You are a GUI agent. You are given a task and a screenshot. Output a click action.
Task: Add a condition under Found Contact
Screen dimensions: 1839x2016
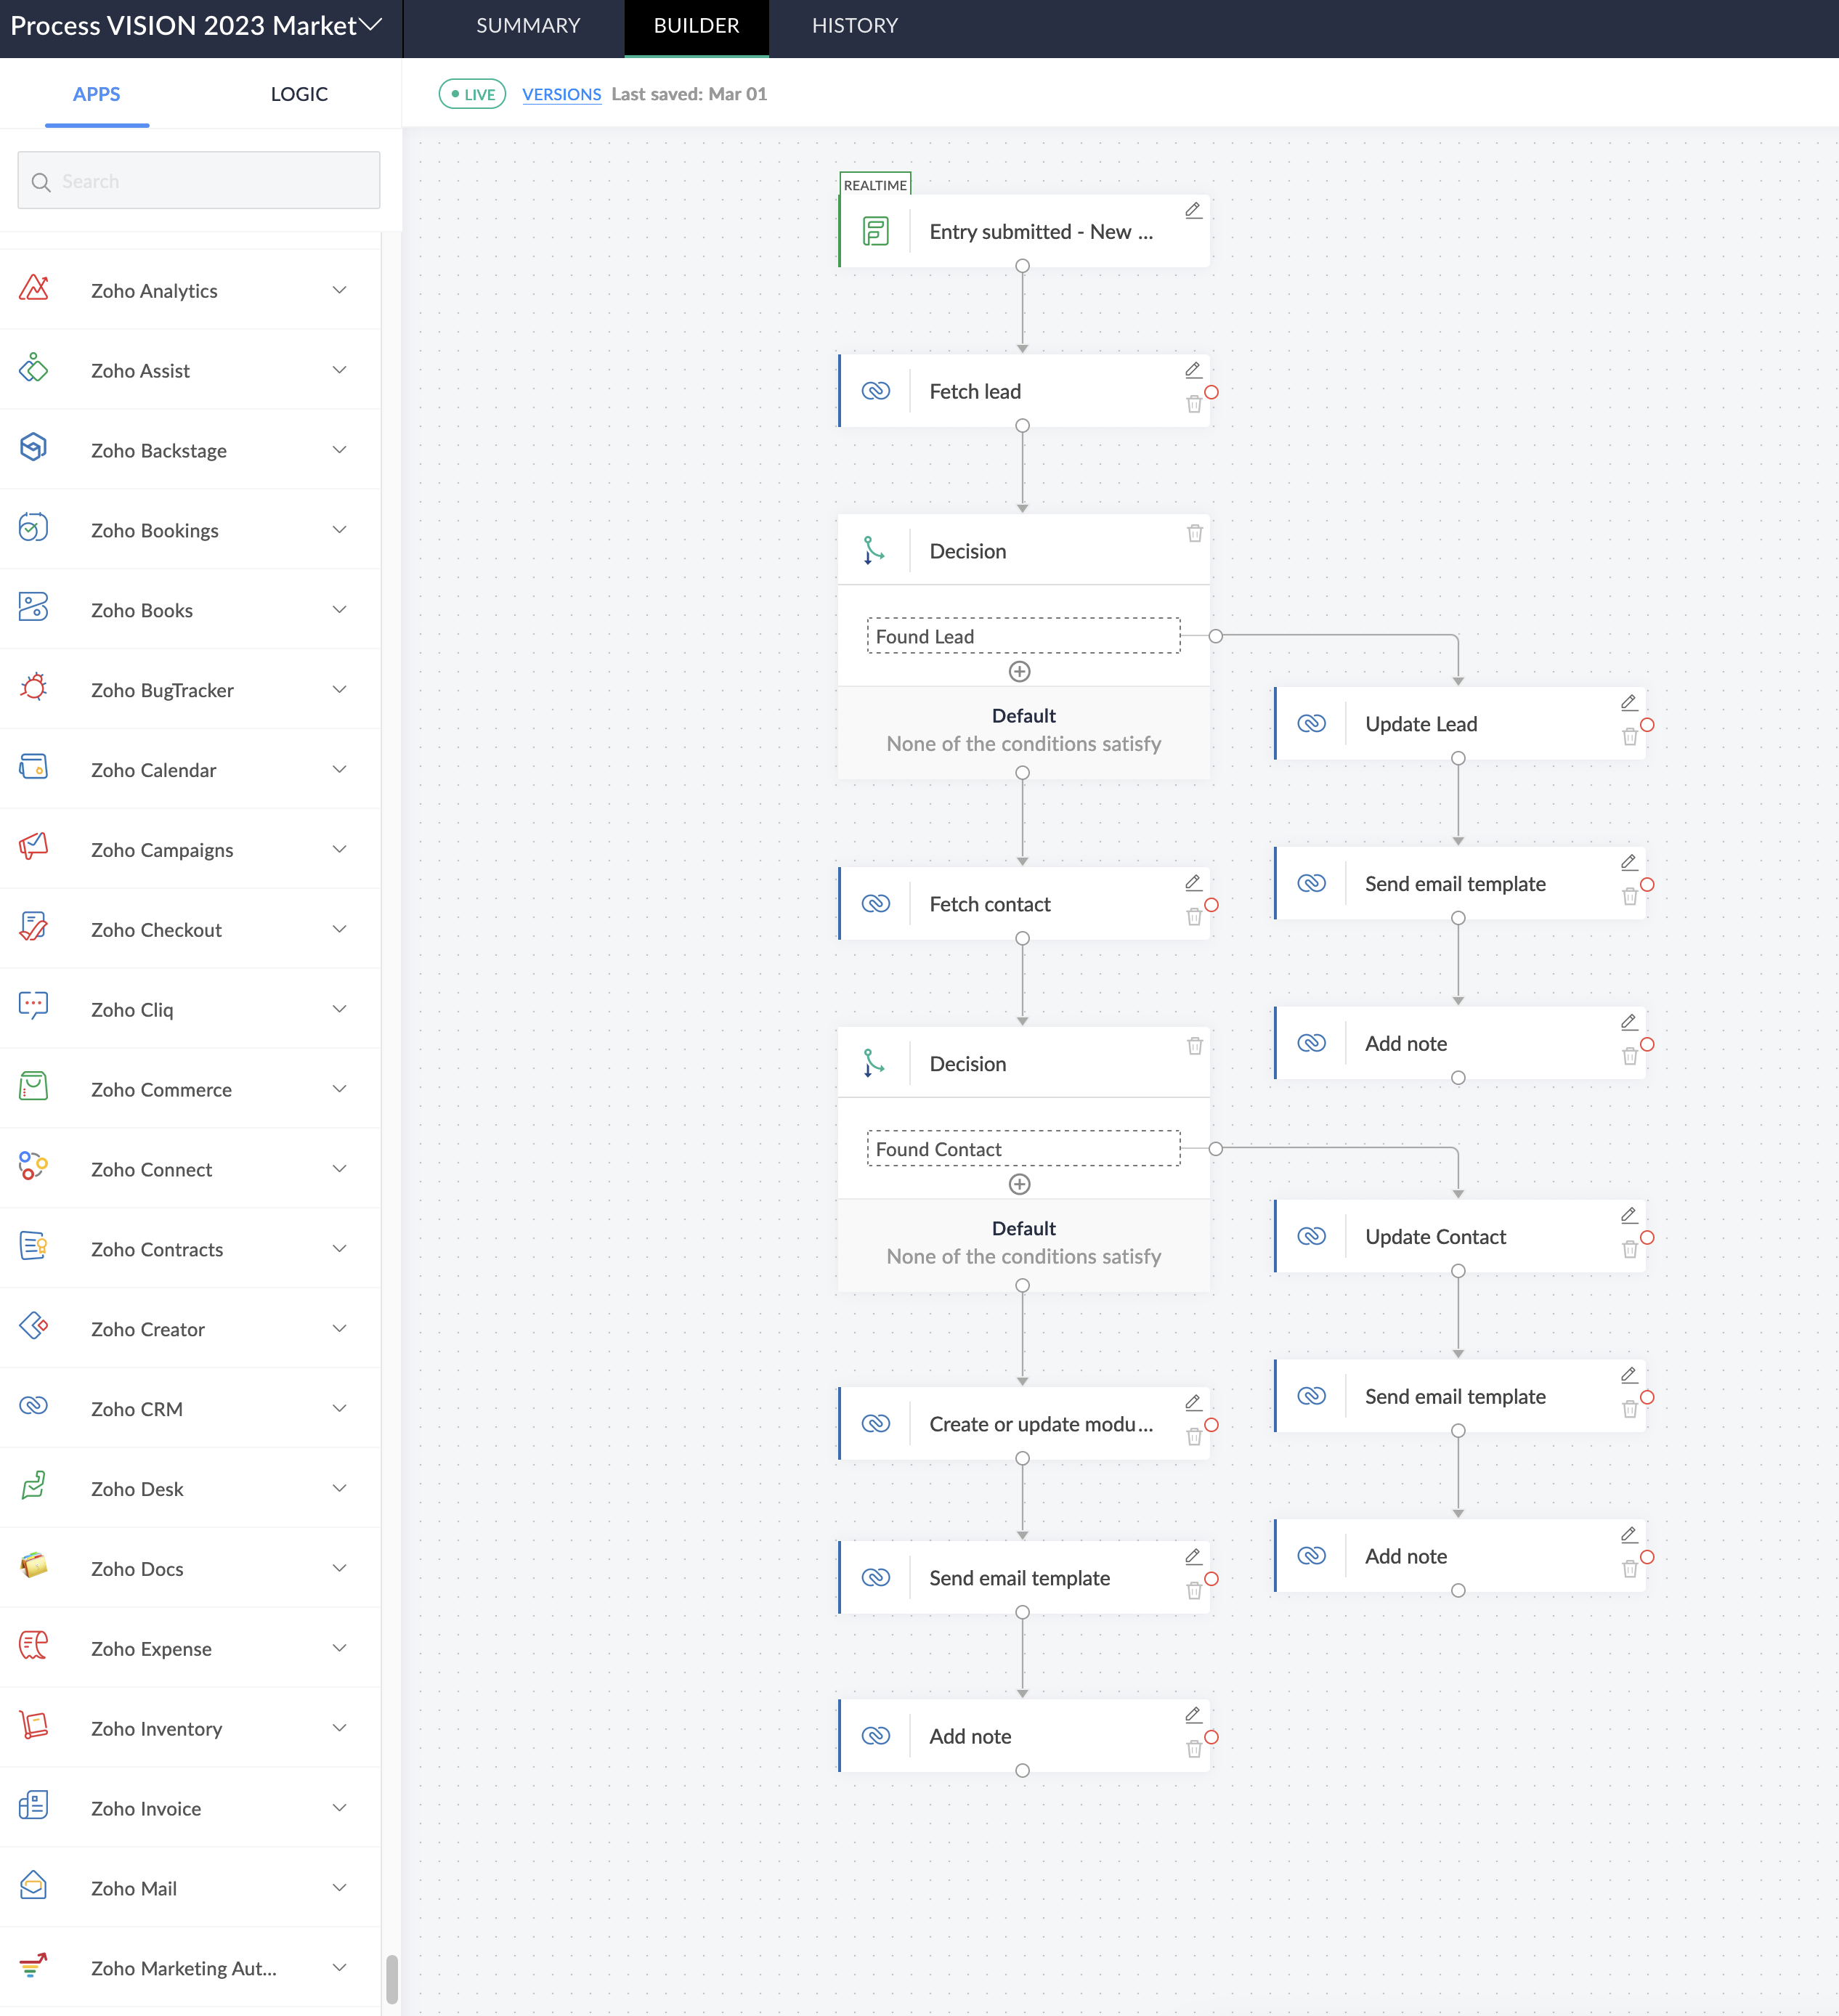point(1020,1184)
